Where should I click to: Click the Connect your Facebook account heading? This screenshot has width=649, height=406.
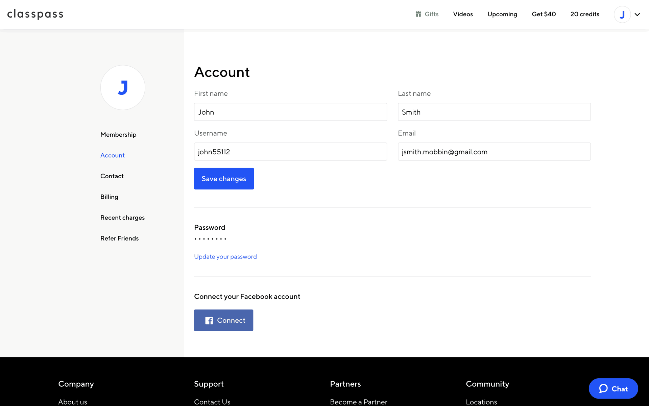(x=247, y=296)
